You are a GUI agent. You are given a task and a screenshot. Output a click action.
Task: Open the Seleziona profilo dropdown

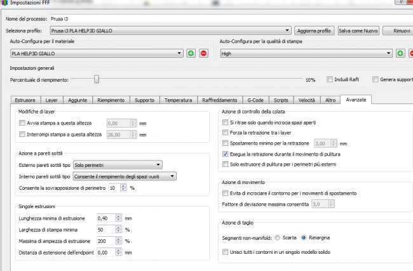pos(170,30)
